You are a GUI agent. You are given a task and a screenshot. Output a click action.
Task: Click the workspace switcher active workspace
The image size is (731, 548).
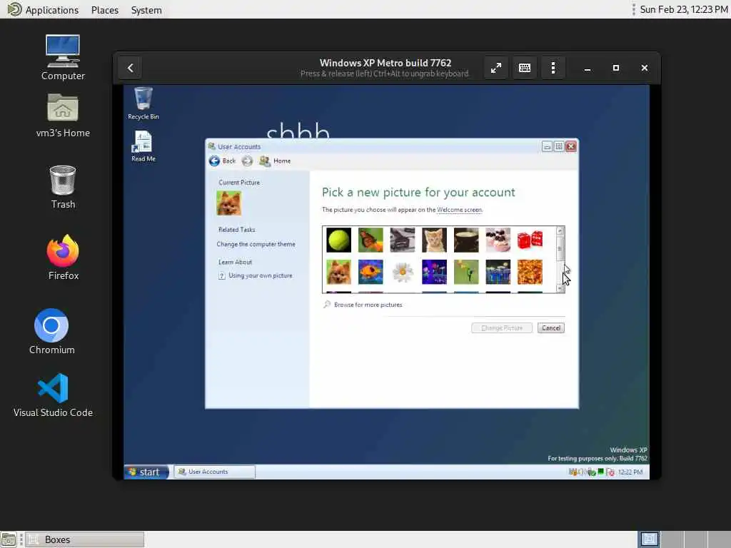click(x=649, y=539)
